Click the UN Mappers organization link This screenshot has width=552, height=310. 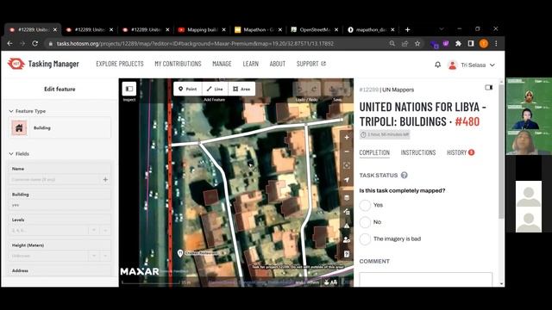[x=398, y=90]
